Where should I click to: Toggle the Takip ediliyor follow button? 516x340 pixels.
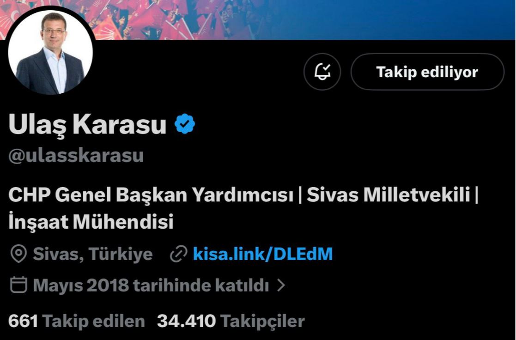coord(427,72)
